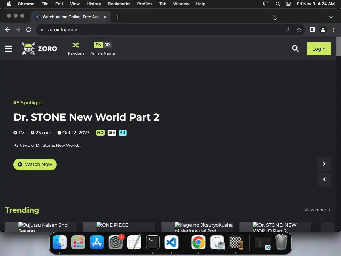Screen dimensions: 341x256
Task: Click the subtitle count badge
Action: pyautogui.click(x=112, y=133)
